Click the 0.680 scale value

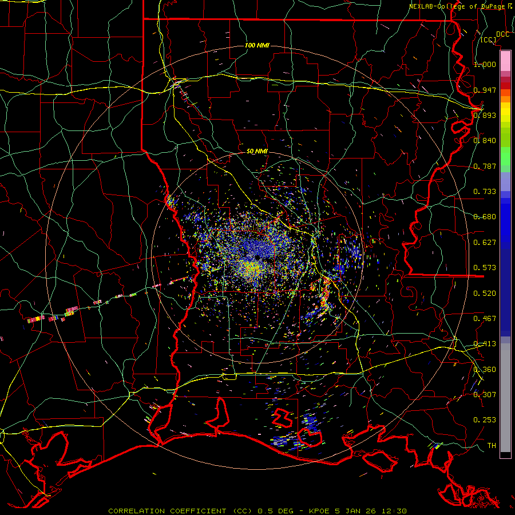[485, 217]
